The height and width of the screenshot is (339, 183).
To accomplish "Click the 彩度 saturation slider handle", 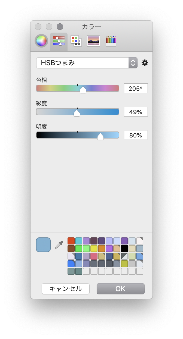I will coord(77,113).
